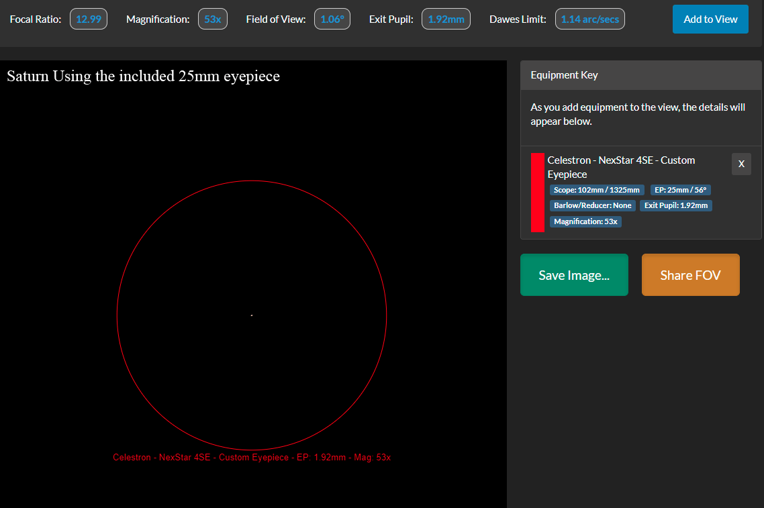Click the Exit Pupil badge in Equipment Key

(675, 205)
